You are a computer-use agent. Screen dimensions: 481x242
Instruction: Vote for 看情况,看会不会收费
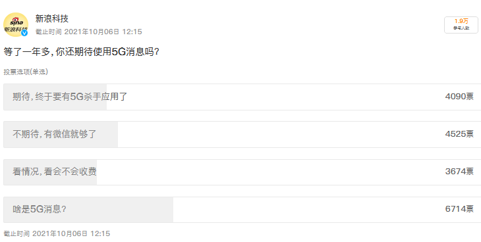[x=242, y=172]
